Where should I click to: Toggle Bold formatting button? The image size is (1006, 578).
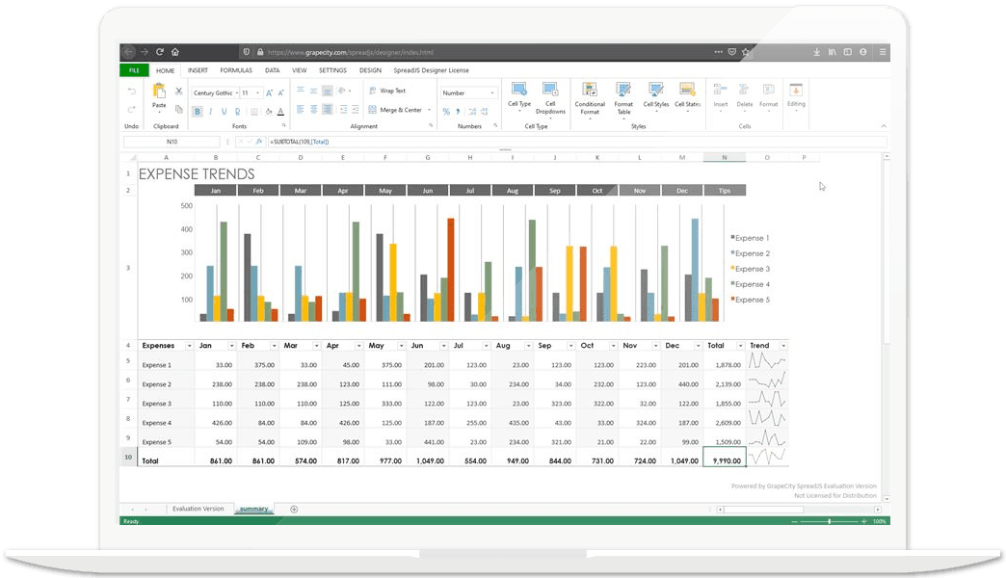coord(198,111)
